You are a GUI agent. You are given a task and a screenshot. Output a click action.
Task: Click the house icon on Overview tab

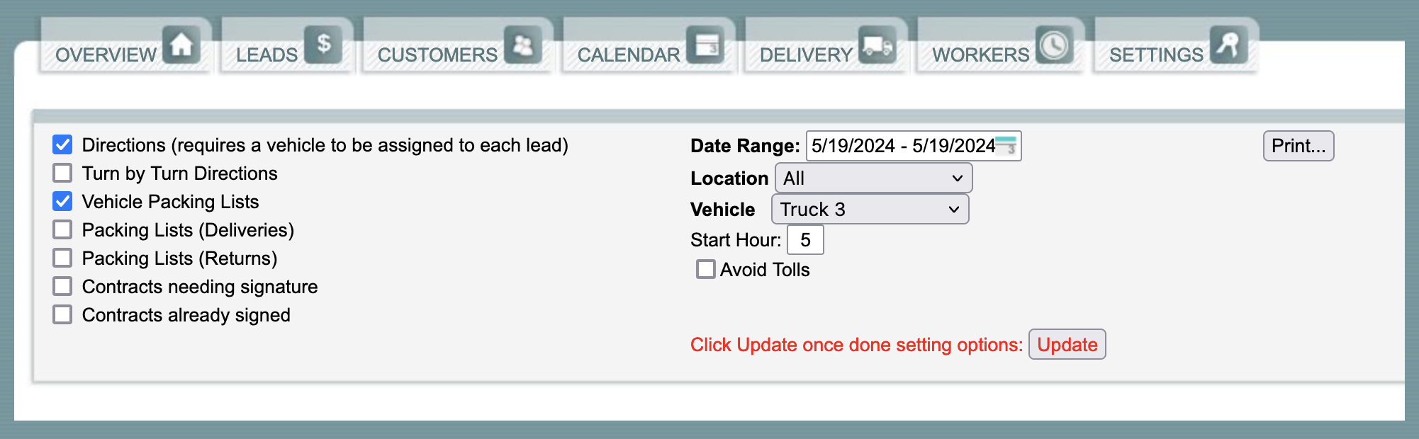pyautogui.click(x=181, y=45)
